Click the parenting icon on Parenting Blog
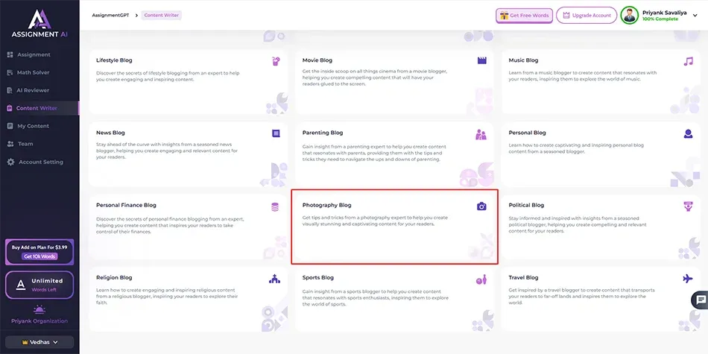This screenshot has height=354, width=708. 481,134
